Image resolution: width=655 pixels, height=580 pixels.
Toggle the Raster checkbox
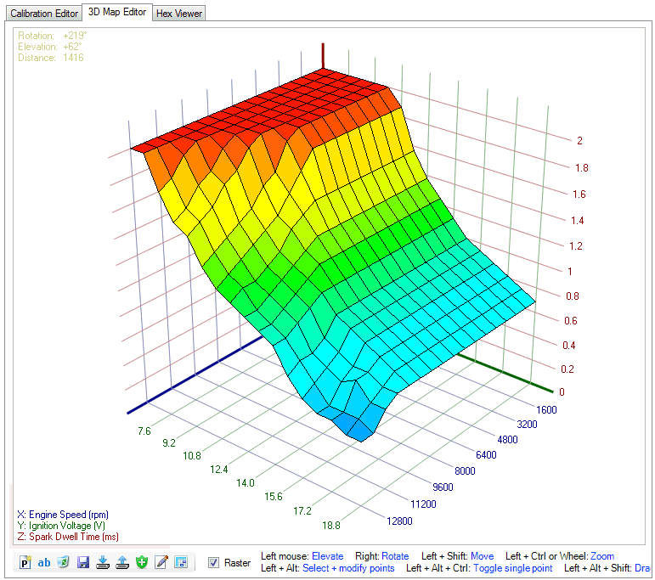click(214, 562)
